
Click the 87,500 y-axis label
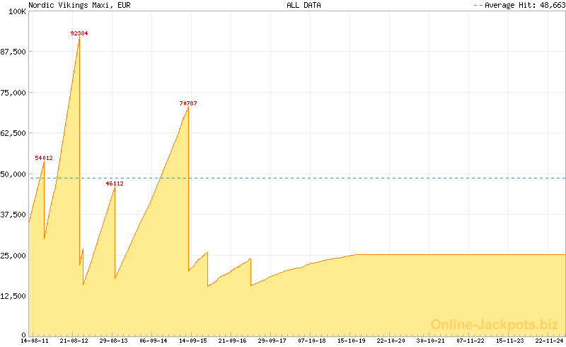click(x=13, y=52)
